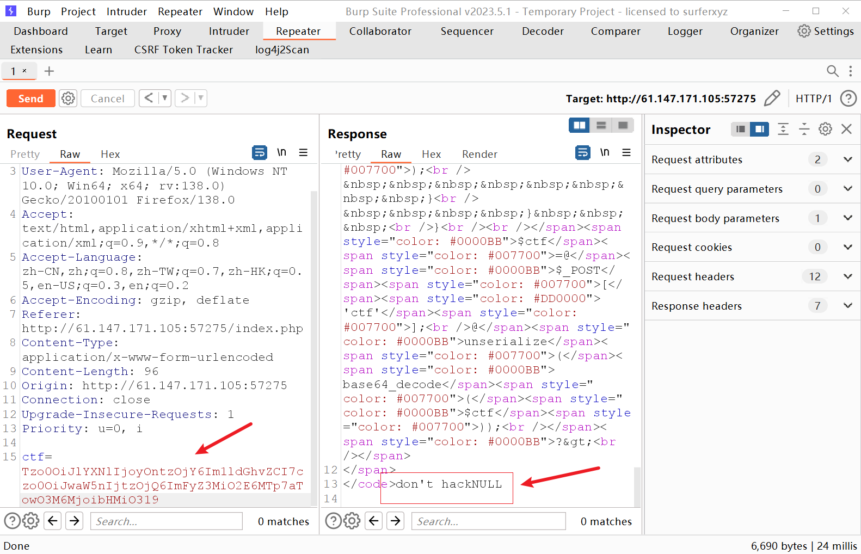Dock Inspector panel to the right
The width and height of the screenshot is (861, 554).
(759, 129)
